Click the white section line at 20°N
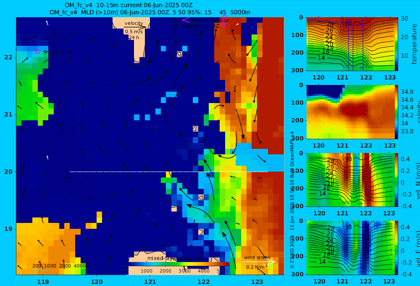420x286 pixels. coord(169,172)
